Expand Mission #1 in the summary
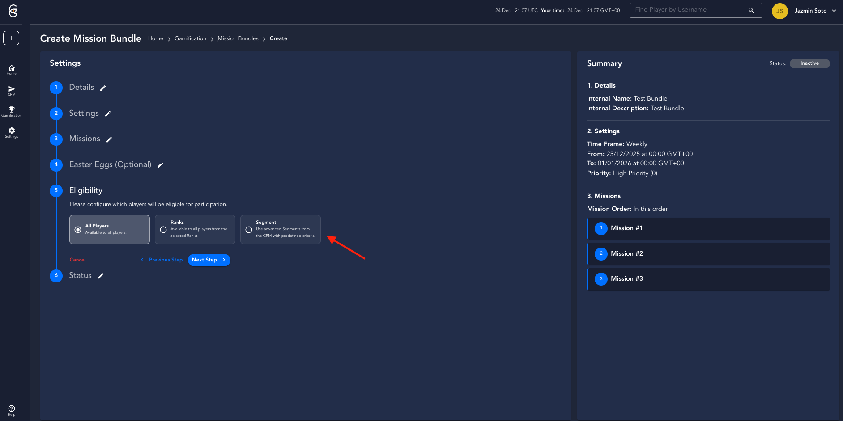The image size is (843, 421). [709, 228]
